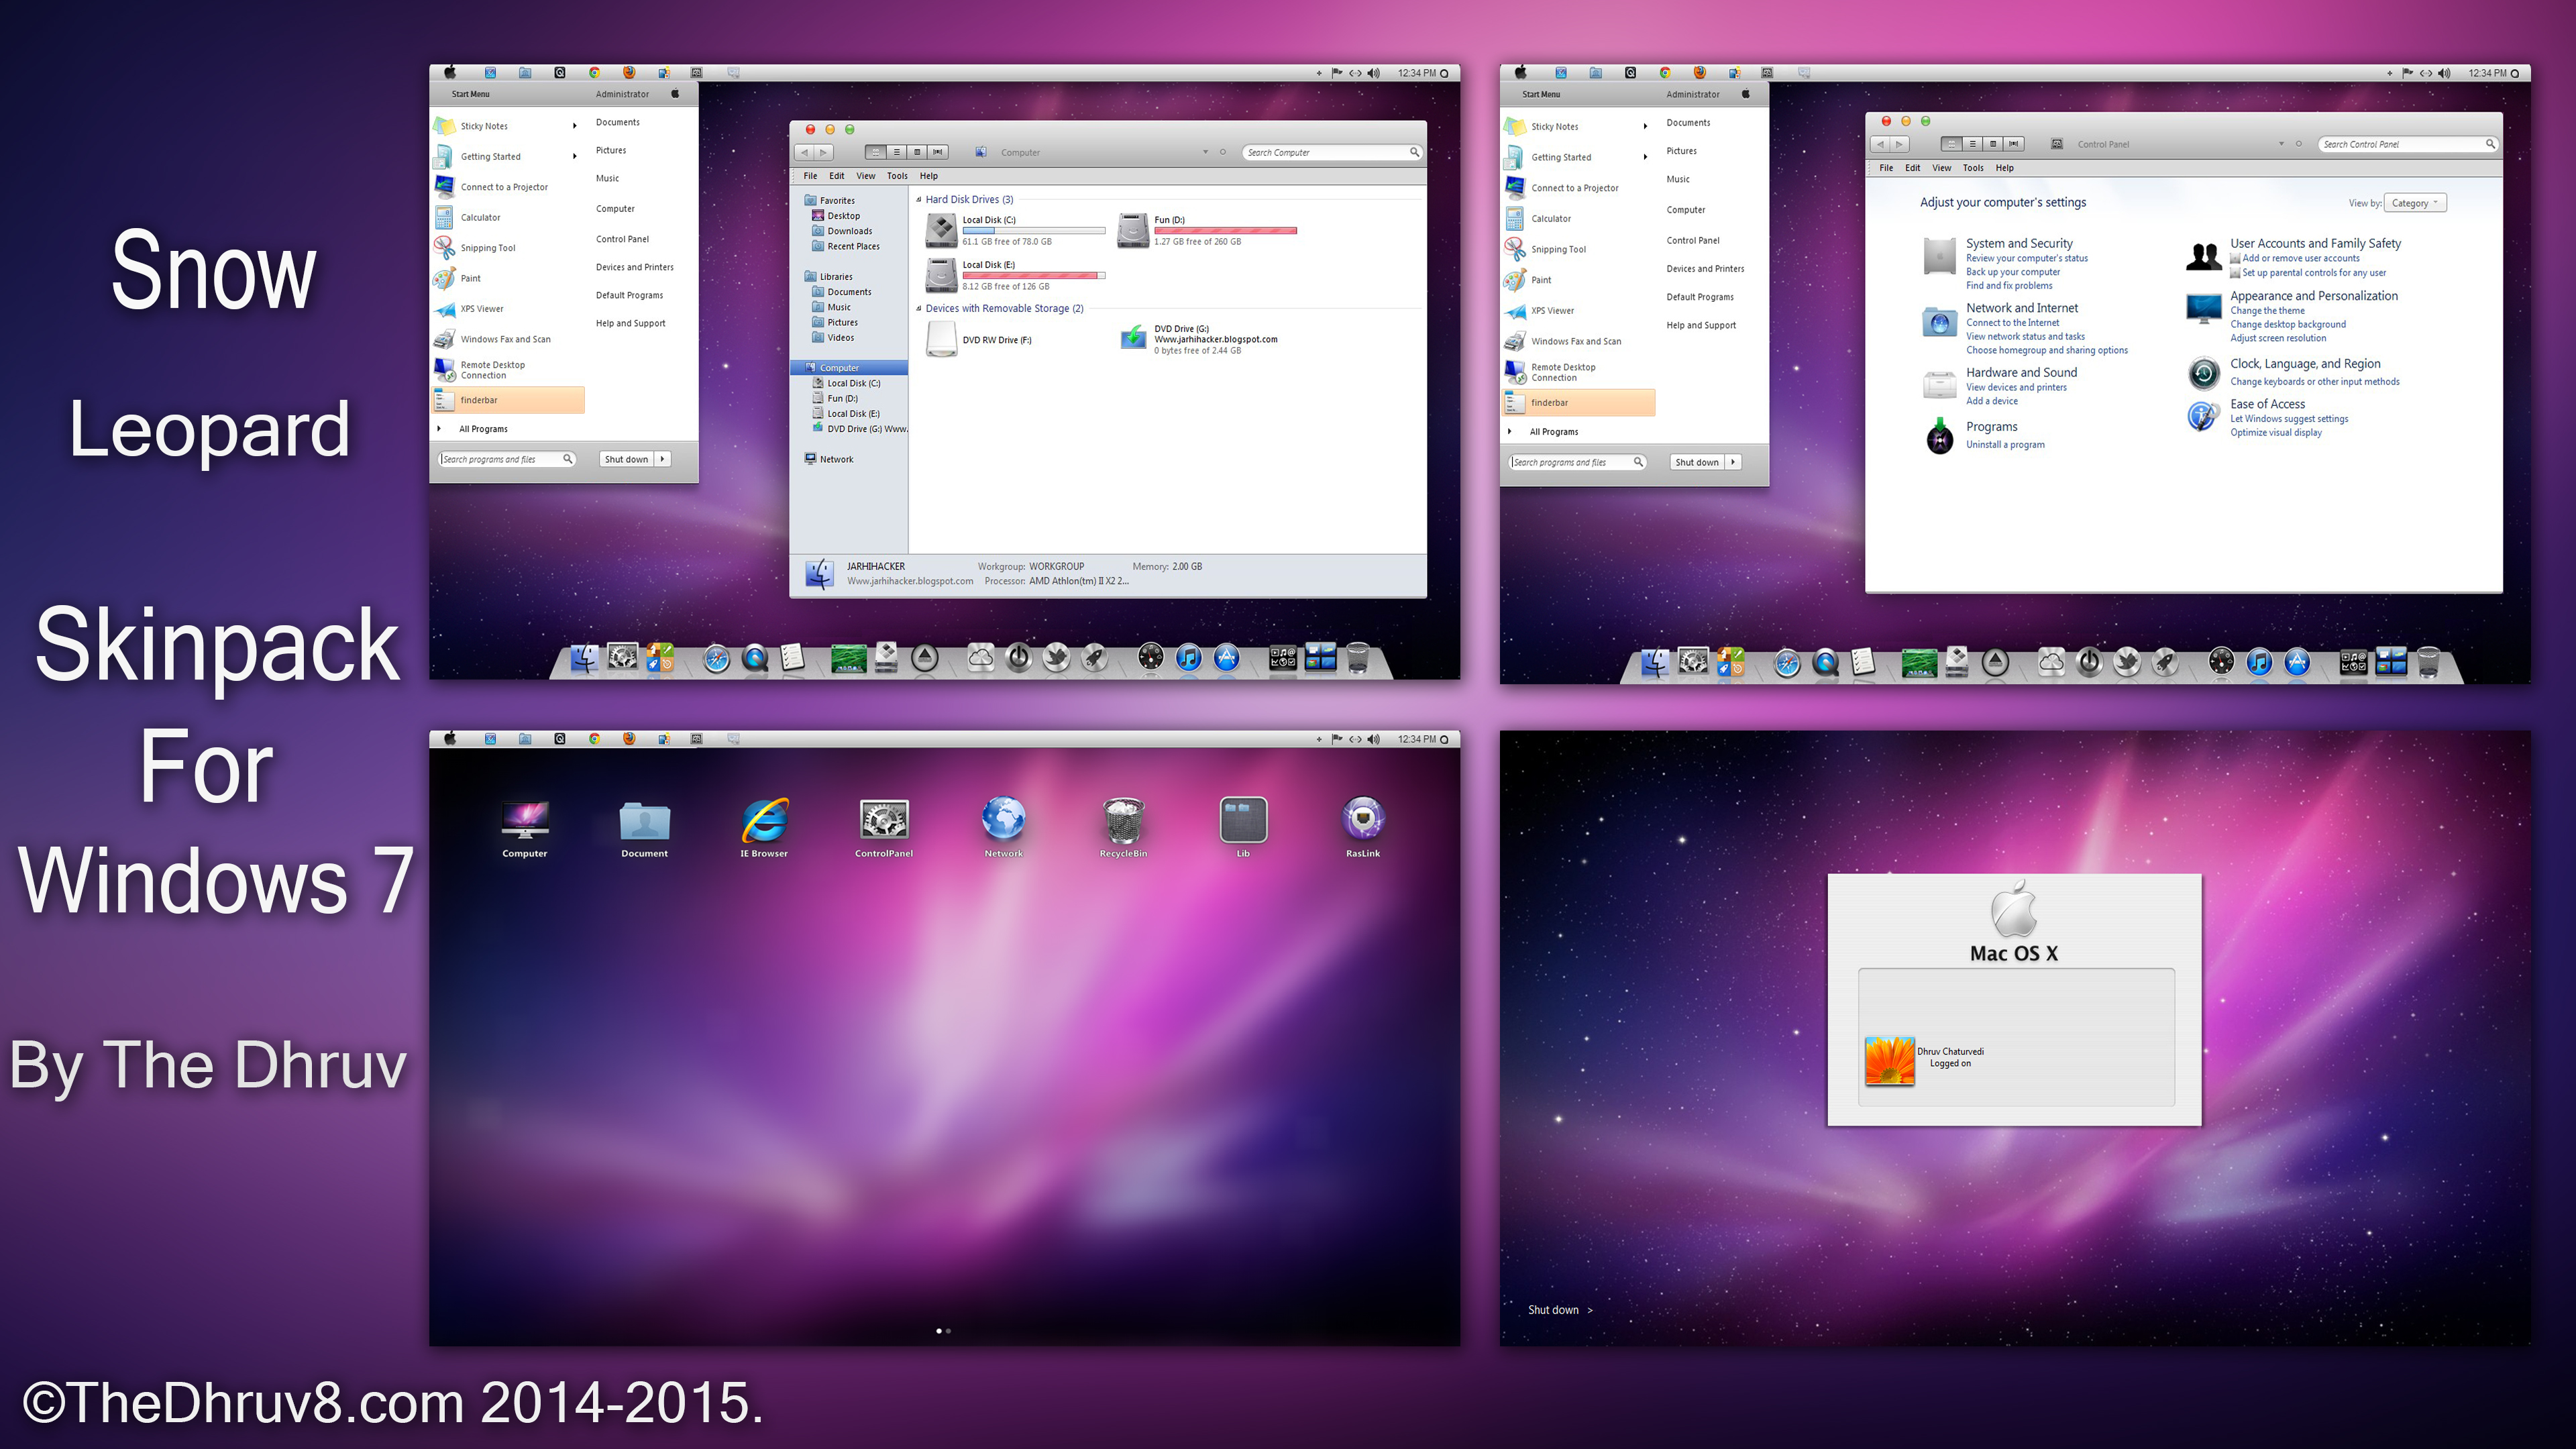The width and height of the screenshot is (2576, 1449).
Task: Open Calculator in Start Menu beside Control Panel window
Action: [1551, 219]
